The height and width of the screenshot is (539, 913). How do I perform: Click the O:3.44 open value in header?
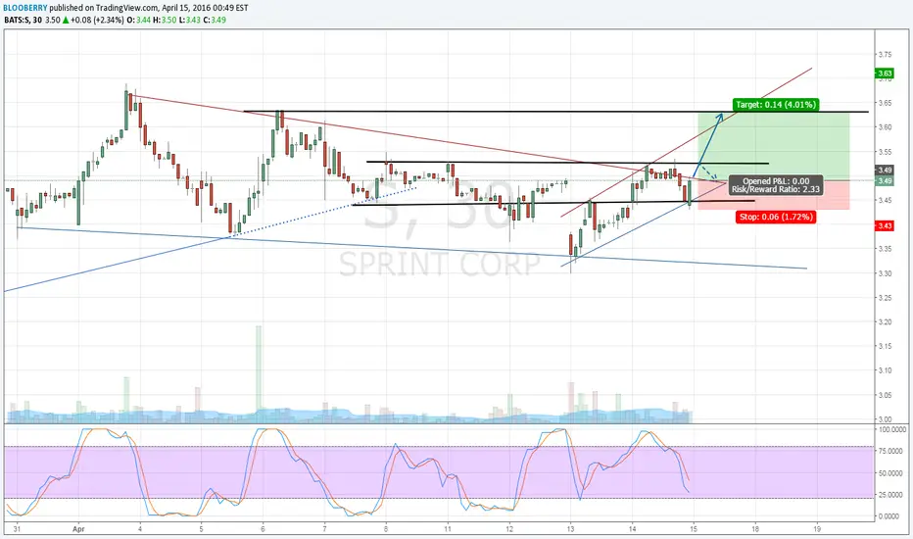[x=138, y=20]
